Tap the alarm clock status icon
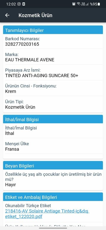 click(74, 4)
